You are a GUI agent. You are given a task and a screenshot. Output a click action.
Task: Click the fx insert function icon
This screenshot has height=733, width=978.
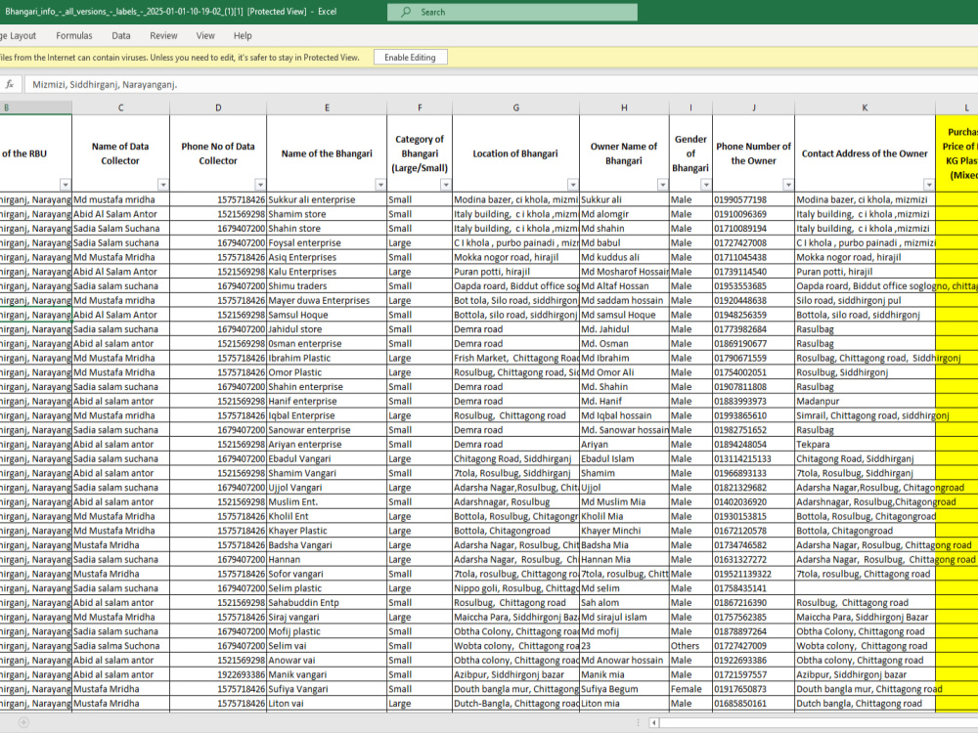click(10, 84)
